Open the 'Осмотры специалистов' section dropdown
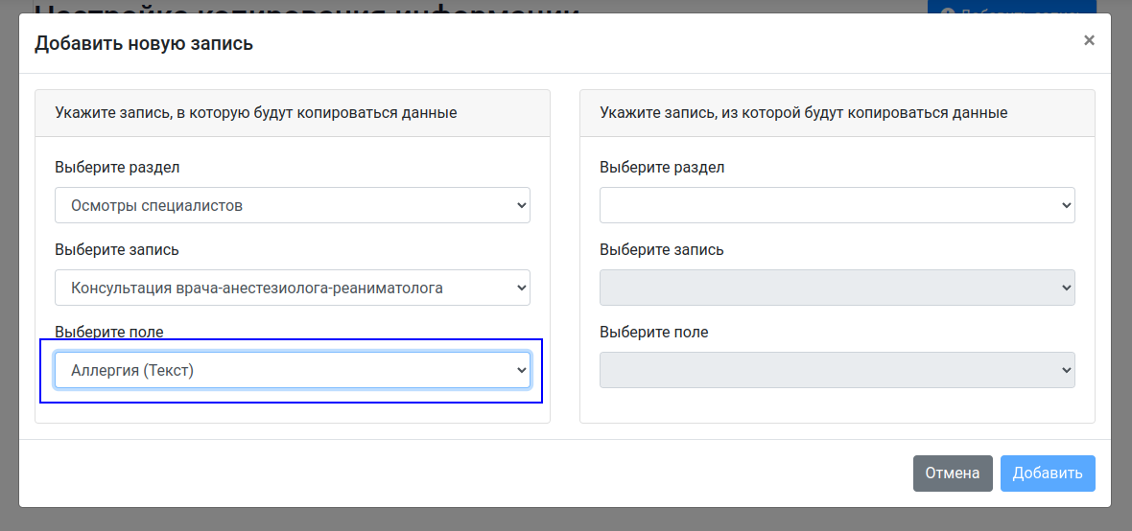 pyautogui.click(x=293, y=205)
